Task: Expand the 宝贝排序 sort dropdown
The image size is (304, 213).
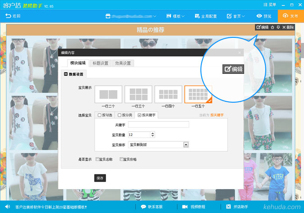Action: click(x=186, y=145)
